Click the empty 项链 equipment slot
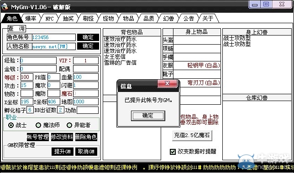 pos(197,49)
